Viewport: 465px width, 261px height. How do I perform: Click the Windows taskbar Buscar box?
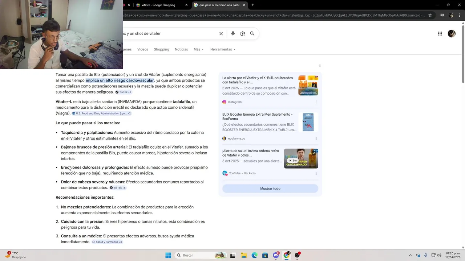(x=200, y=255)
